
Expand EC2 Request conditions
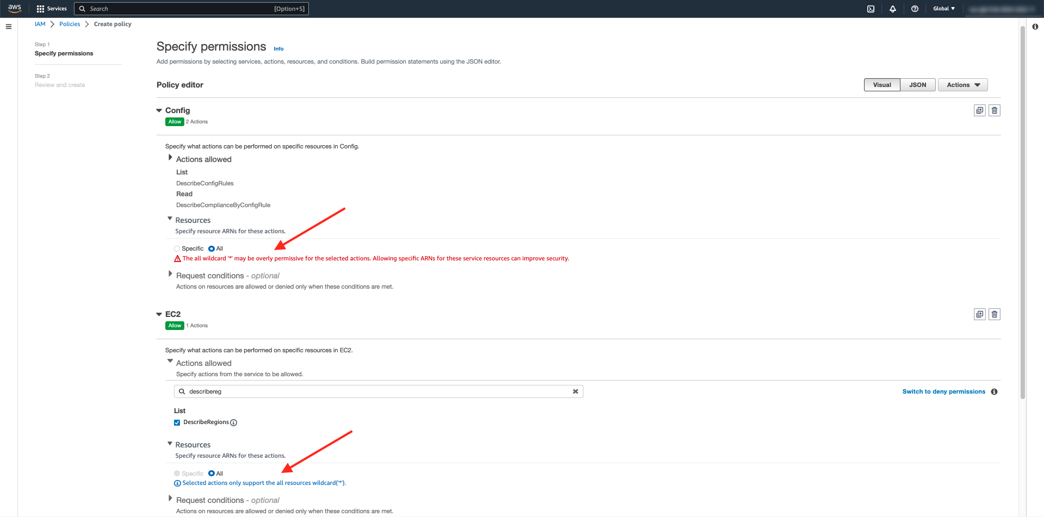[x=170, y=499]
